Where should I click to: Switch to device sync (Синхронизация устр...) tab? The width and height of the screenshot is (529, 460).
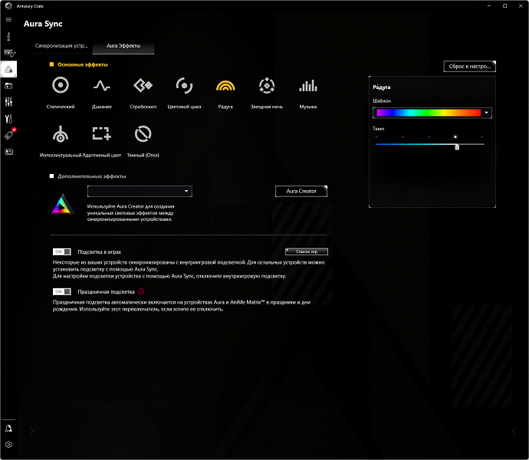click(x=61, y=48)
